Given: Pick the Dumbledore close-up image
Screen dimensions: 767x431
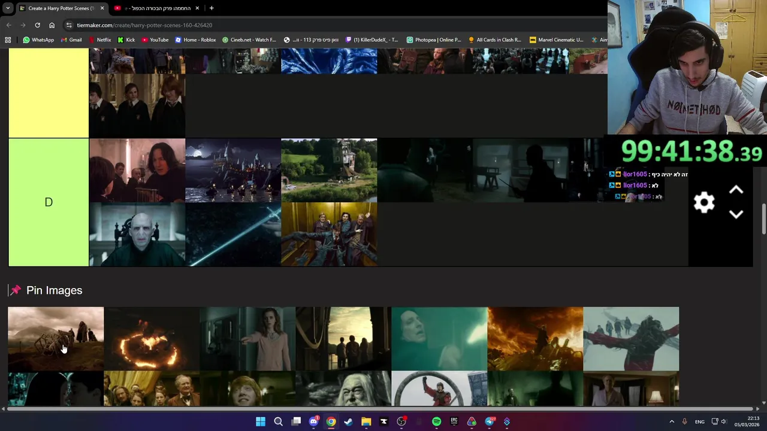Looking at the screenshot, I should (x=343, y=388).
